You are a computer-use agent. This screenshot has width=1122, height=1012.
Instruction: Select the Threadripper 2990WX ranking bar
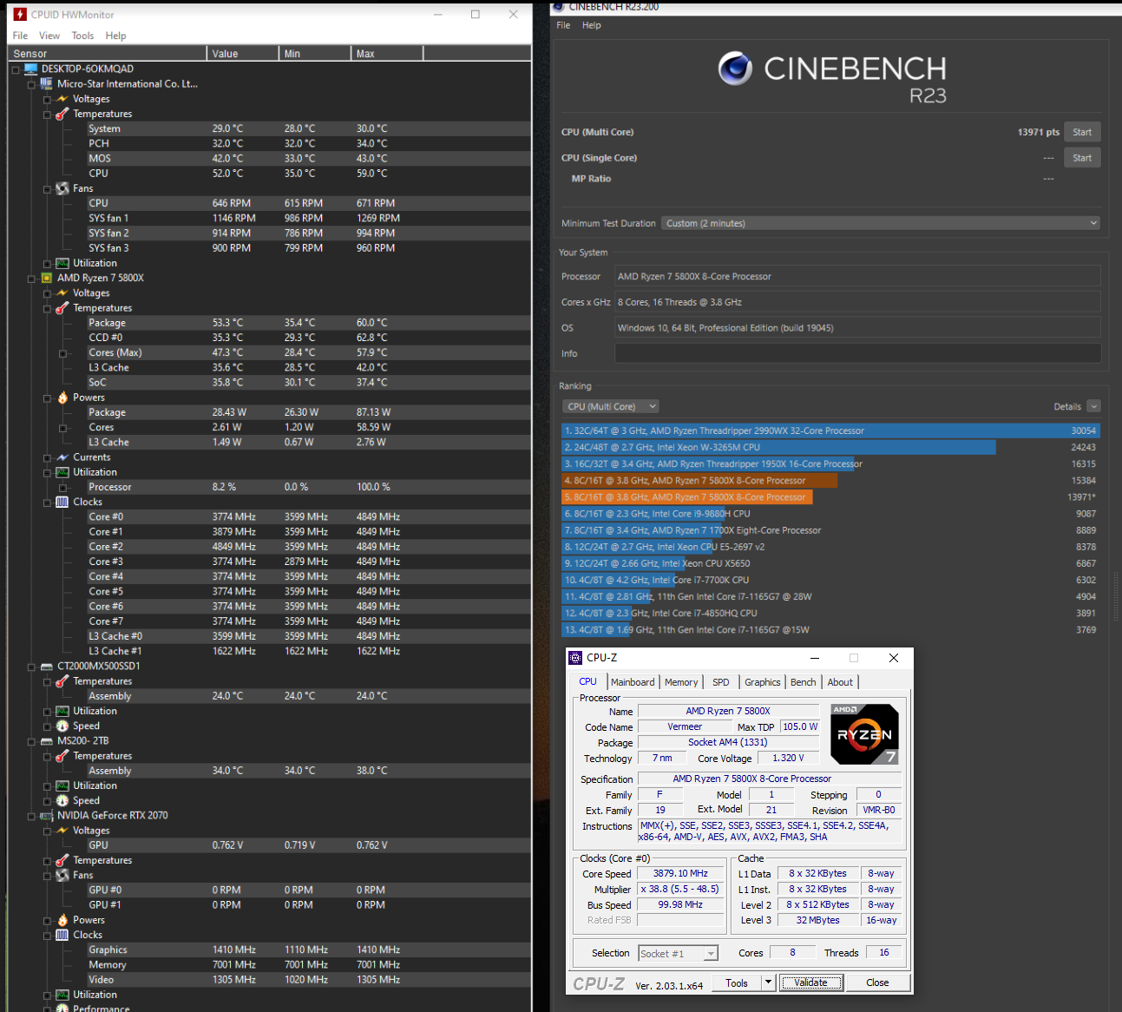830,430
